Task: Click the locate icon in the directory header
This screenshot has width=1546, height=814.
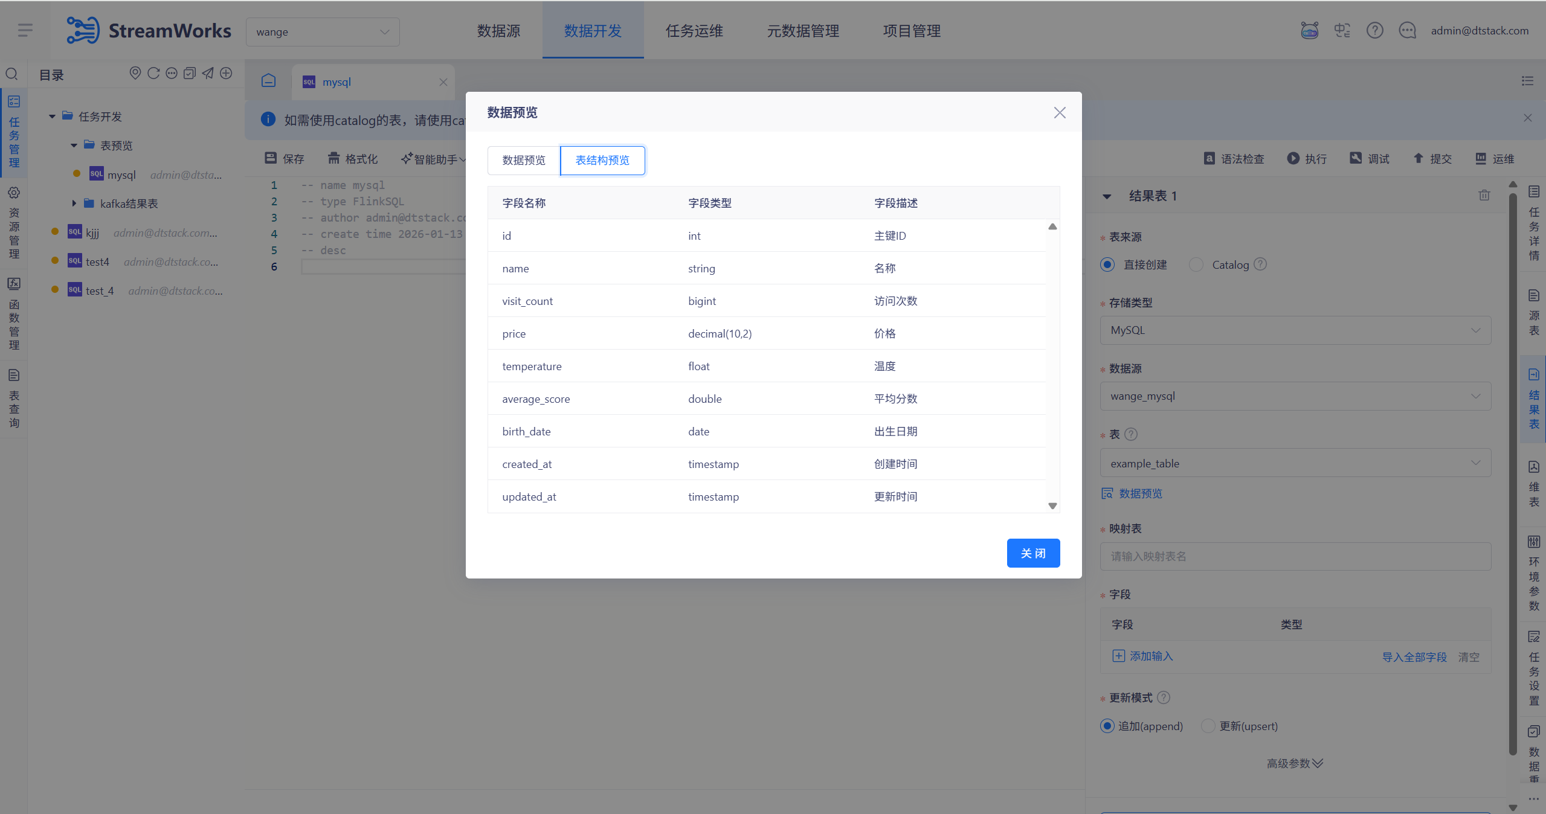Action: 135,73
